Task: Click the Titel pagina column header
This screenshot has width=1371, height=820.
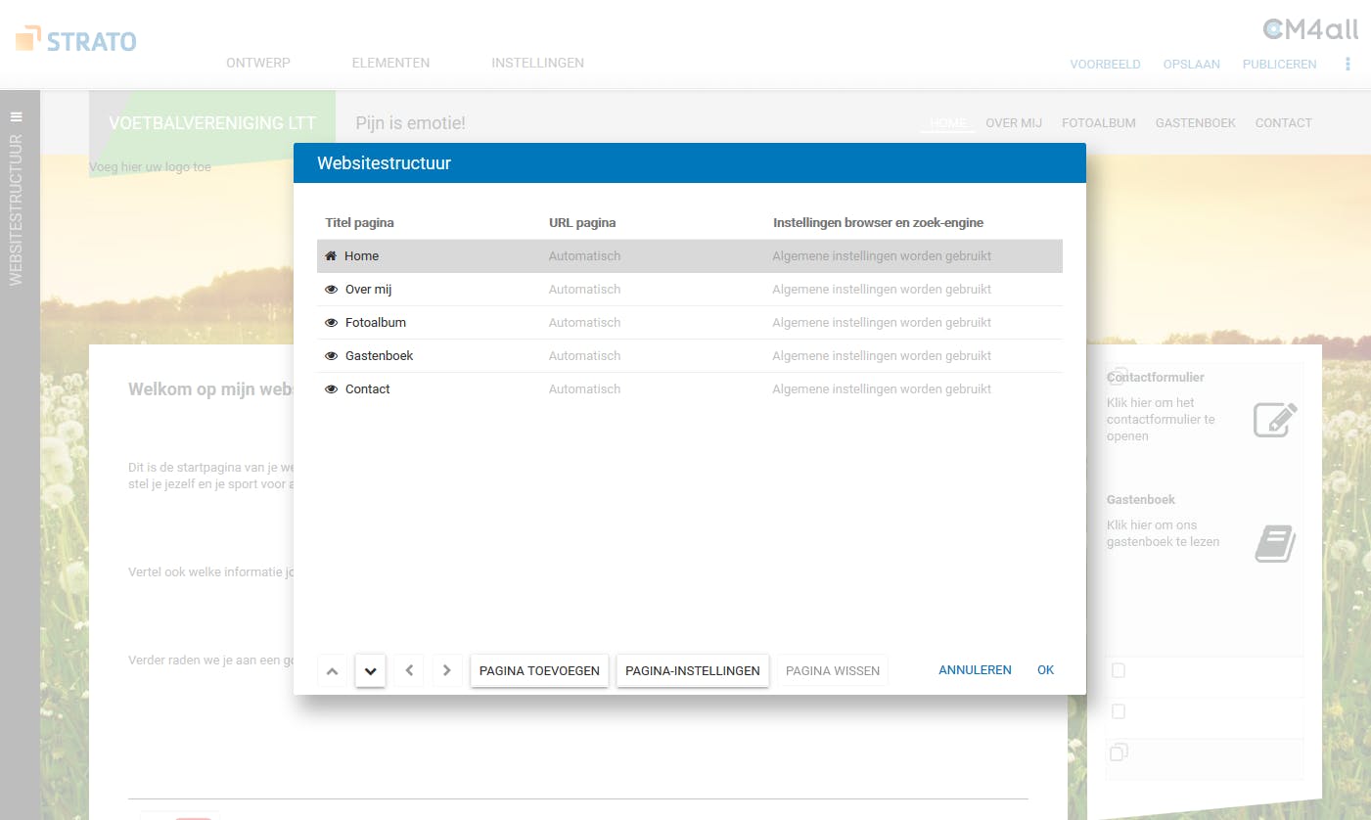Action: (359, 223)
